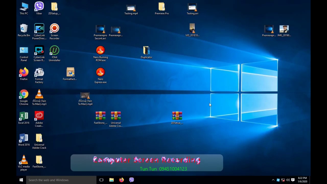Select the Formatfact... installer package
Screen dimensions: 327x184
point(70,74)
